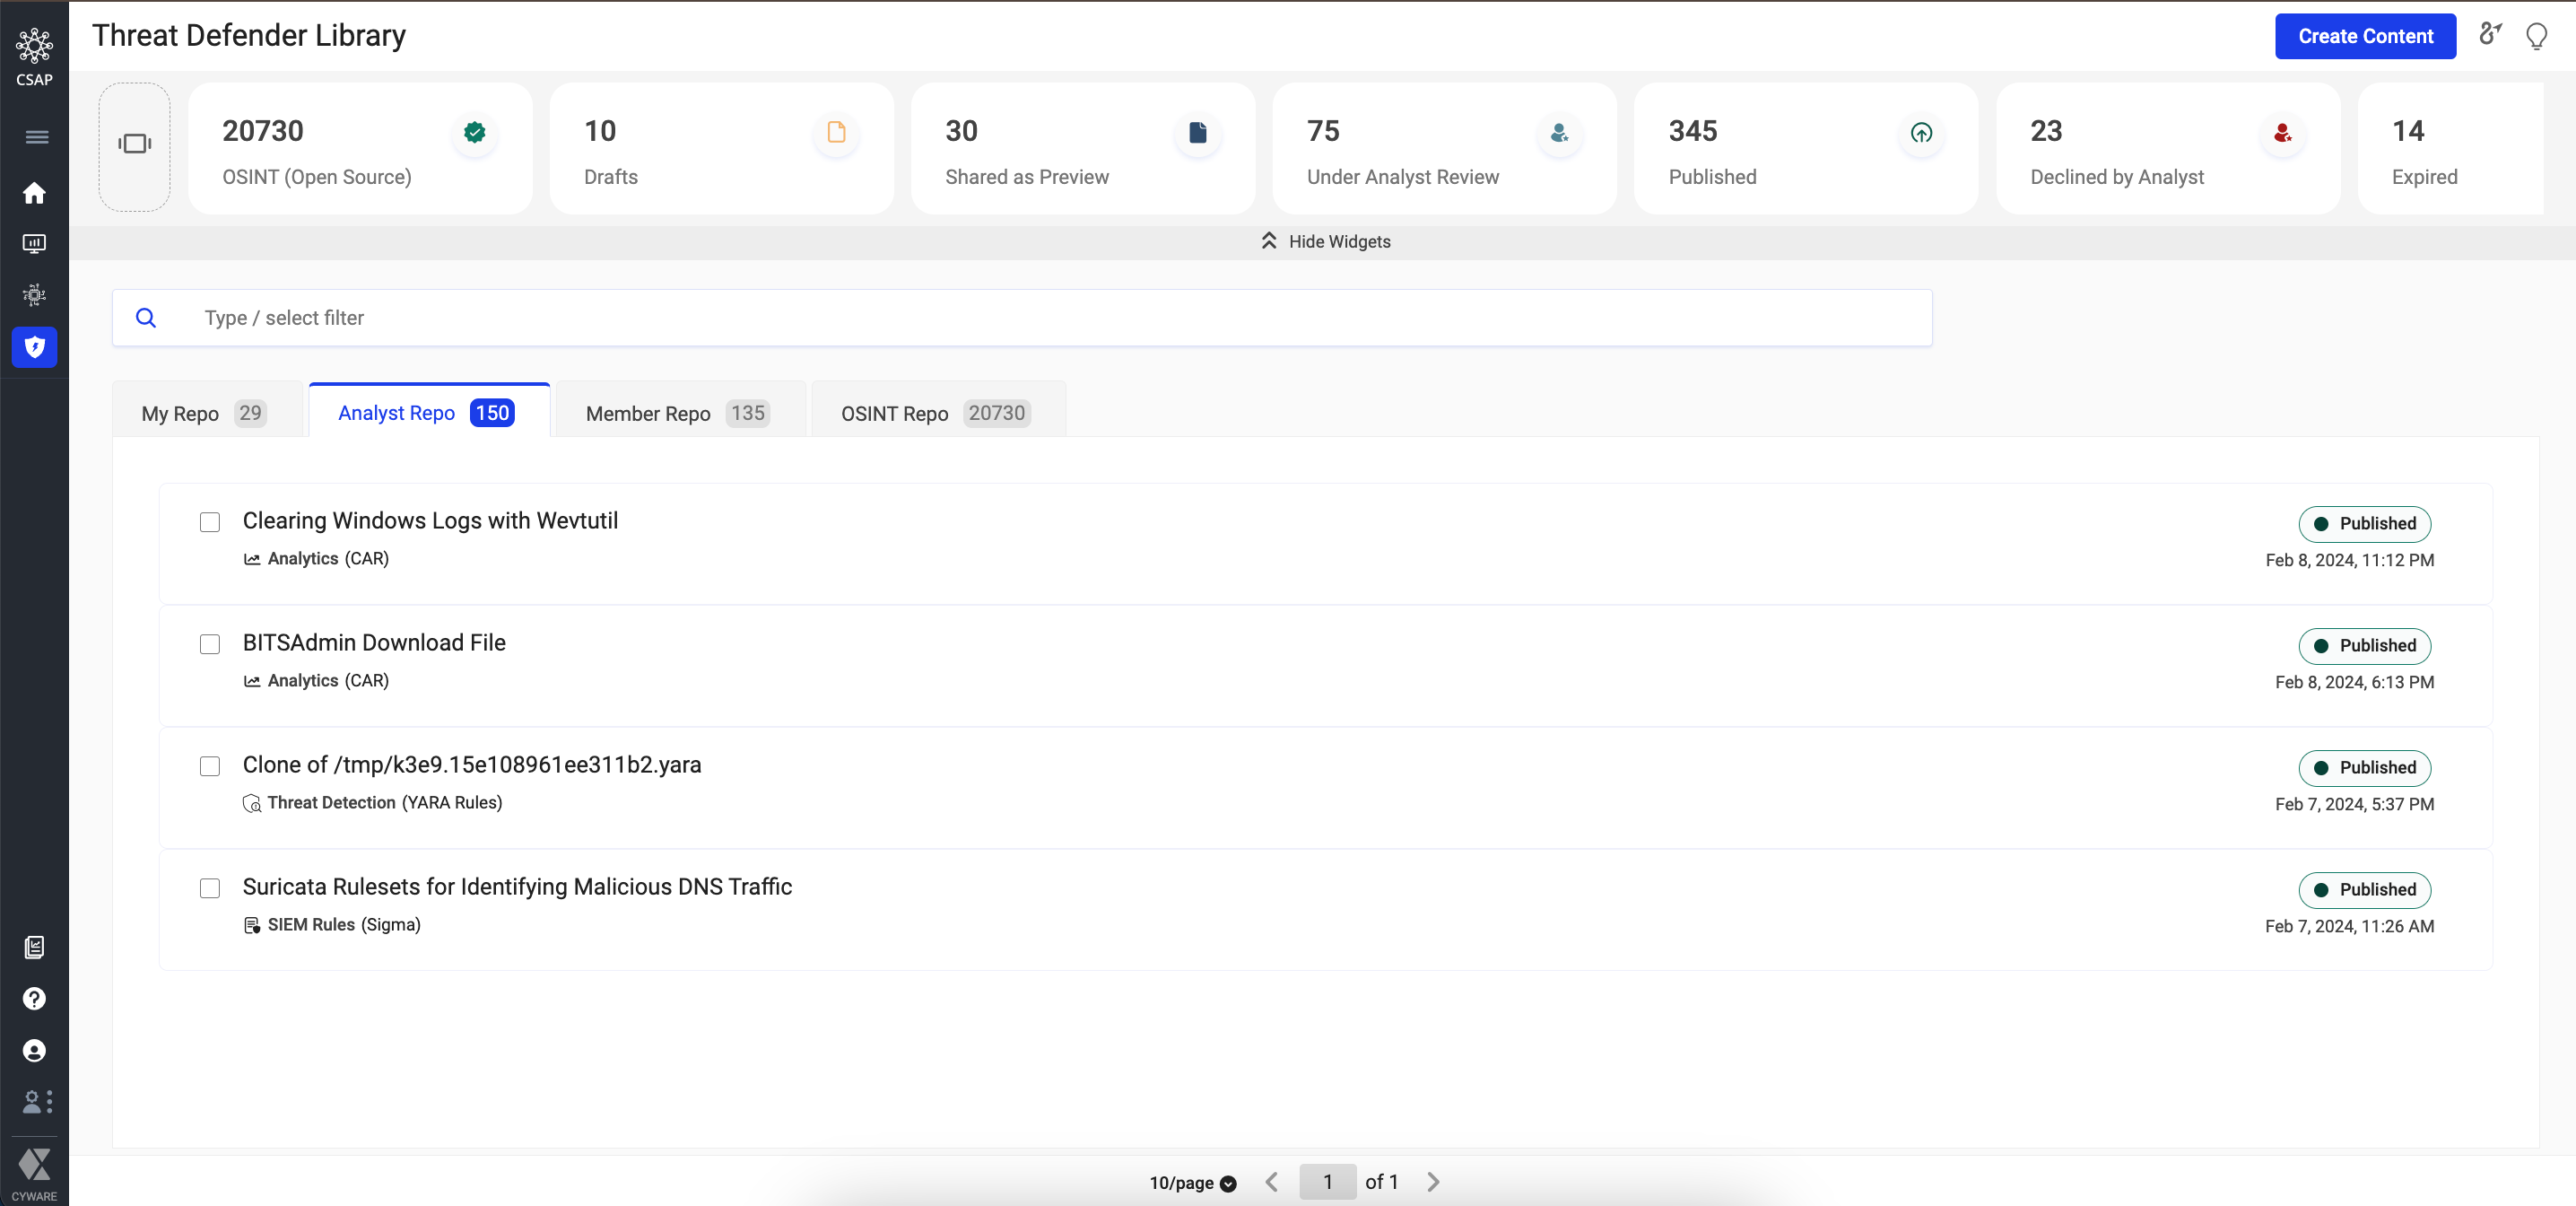The image size is (2576, 1206).
Task: Open the hamburger menu in sidebar
Action: click(x=36, y=137)
